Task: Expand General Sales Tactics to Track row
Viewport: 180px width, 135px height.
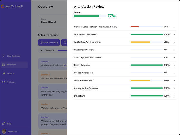Action: tap(174, 27)
